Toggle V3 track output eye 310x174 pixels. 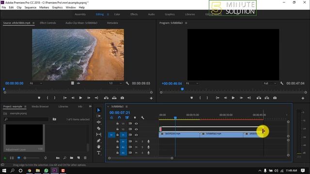137,124
